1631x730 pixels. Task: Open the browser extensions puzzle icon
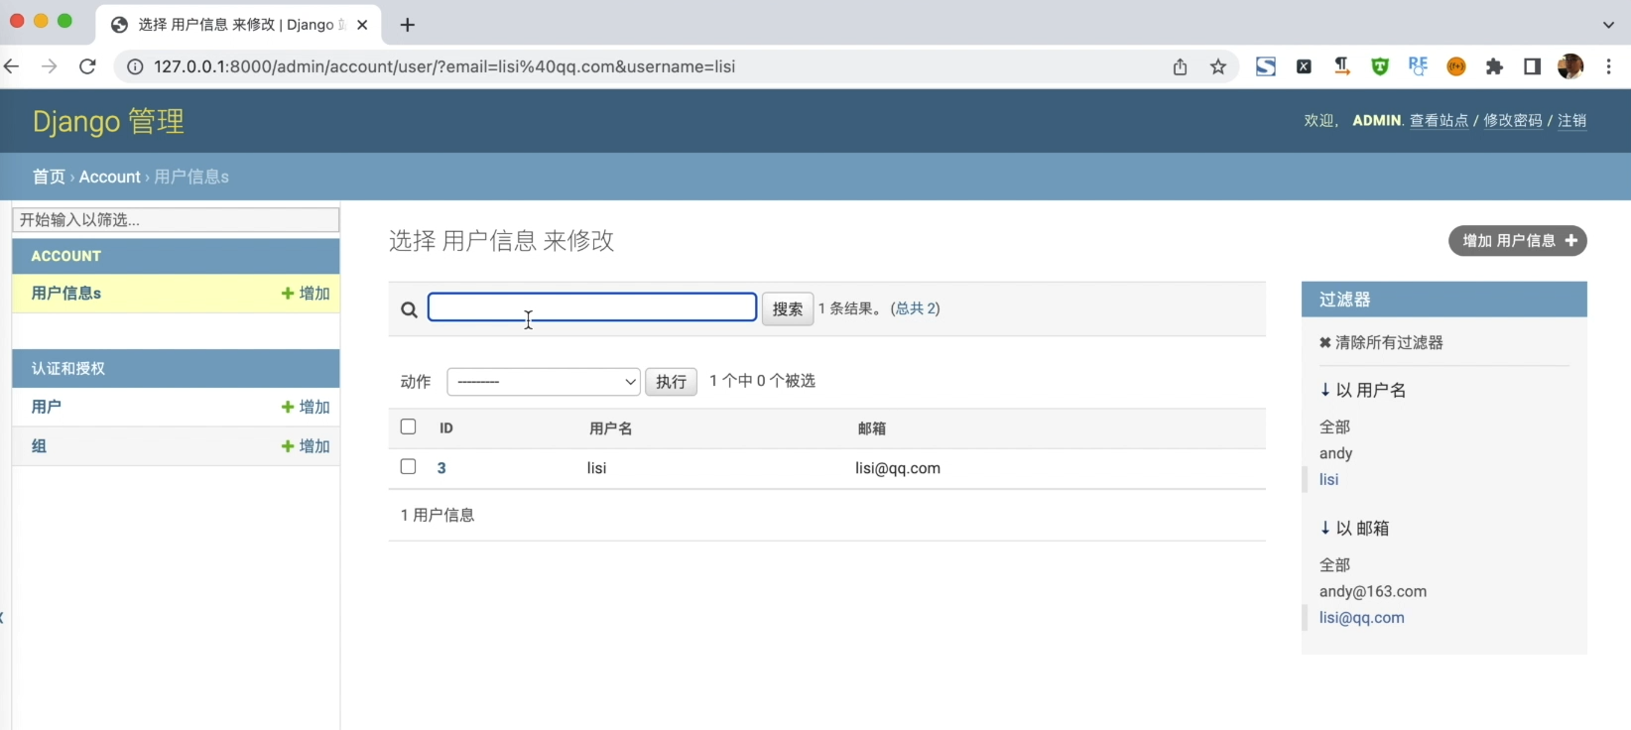(x=1494, y=66)
